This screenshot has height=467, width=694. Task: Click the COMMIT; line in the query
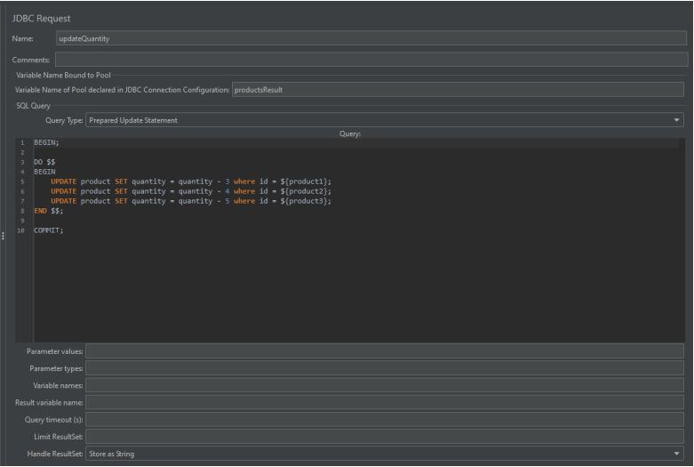[49, 230]
